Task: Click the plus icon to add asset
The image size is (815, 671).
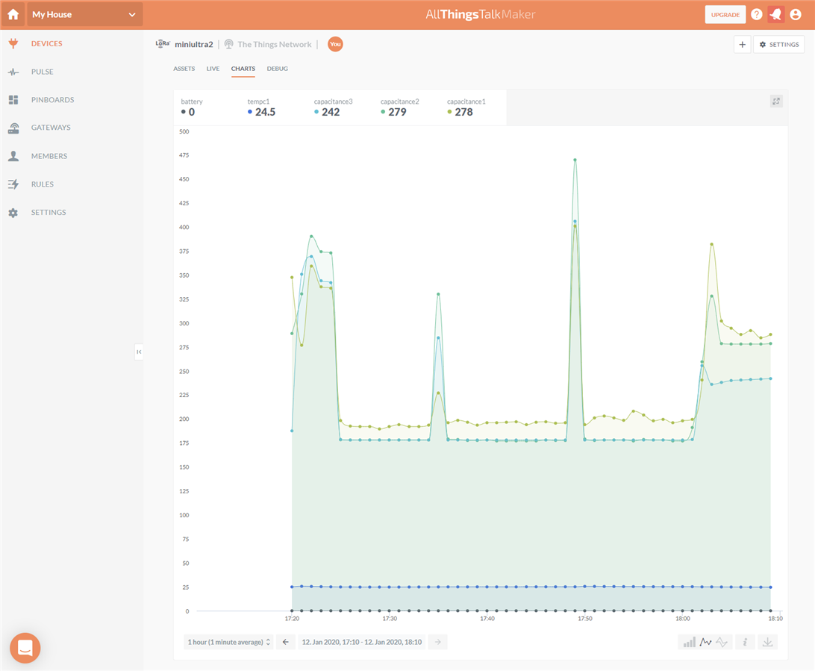Action: click(743, 45)
